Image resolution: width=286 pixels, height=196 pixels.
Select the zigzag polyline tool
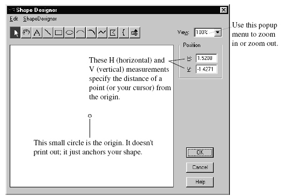point(102,32)
